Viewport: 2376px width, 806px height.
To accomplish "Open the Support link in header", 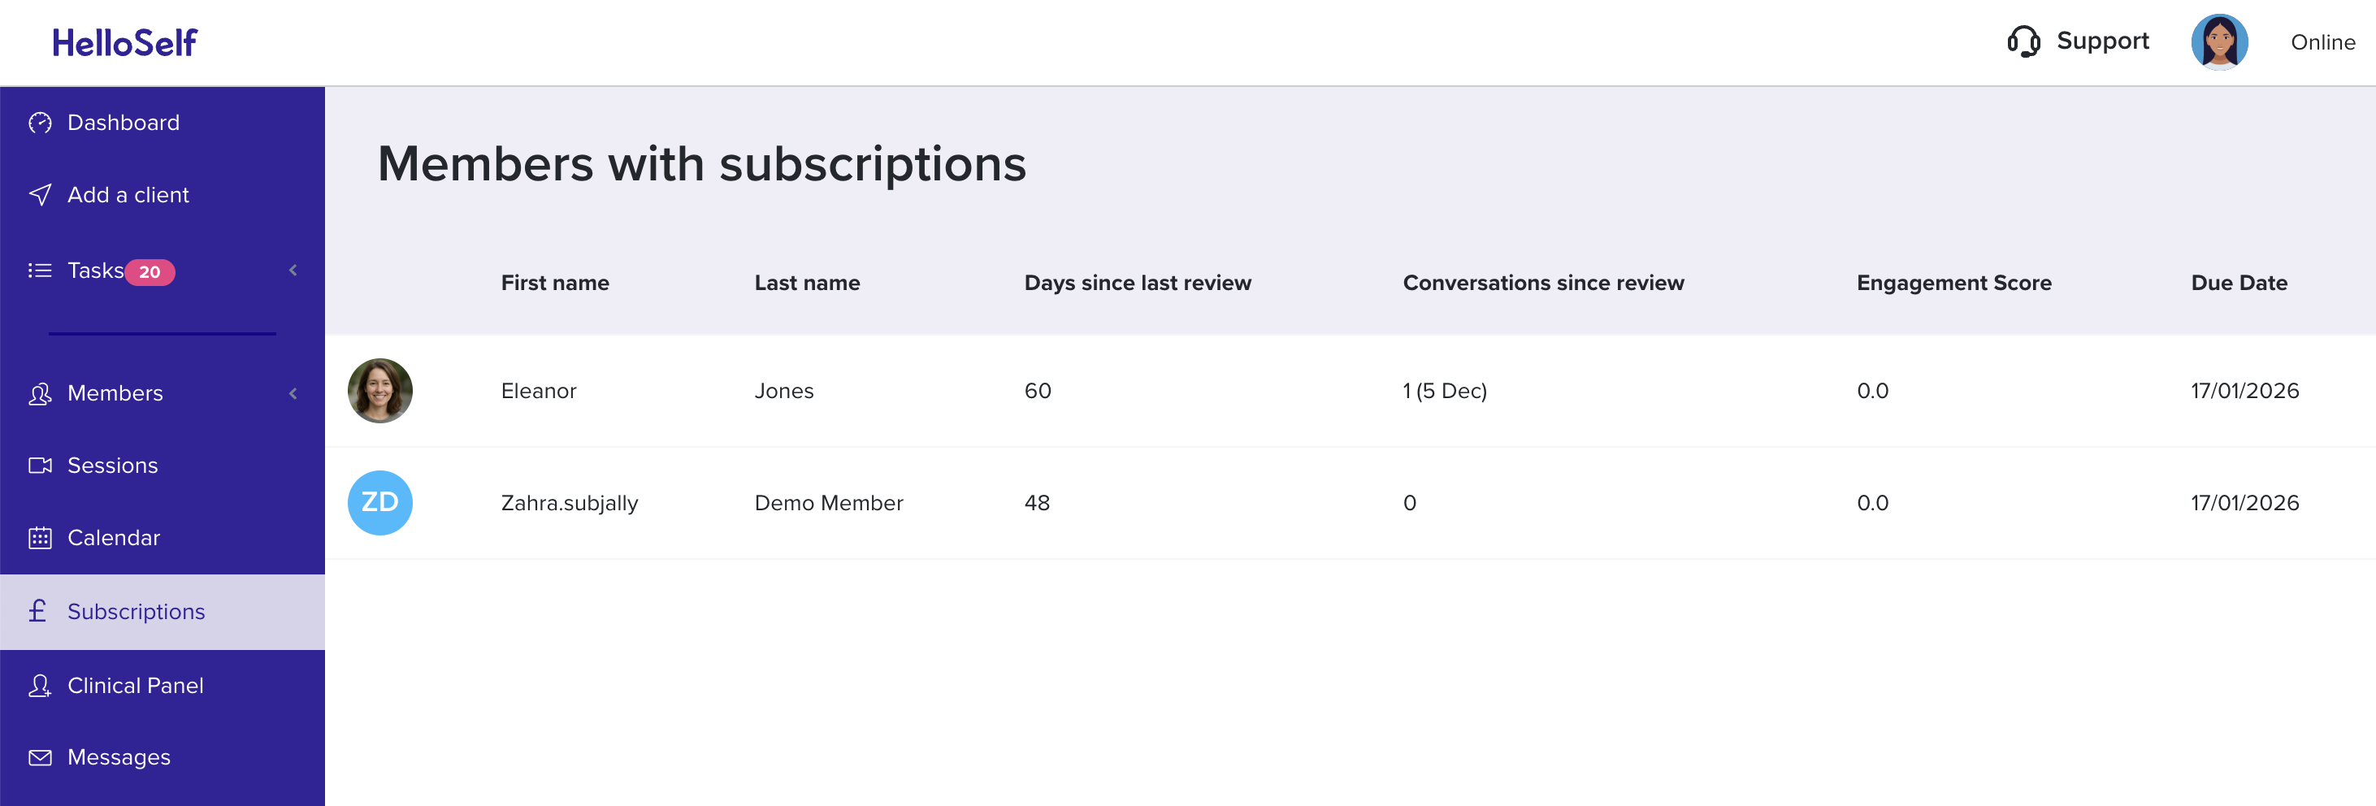I will click(x=2102, y=41).
